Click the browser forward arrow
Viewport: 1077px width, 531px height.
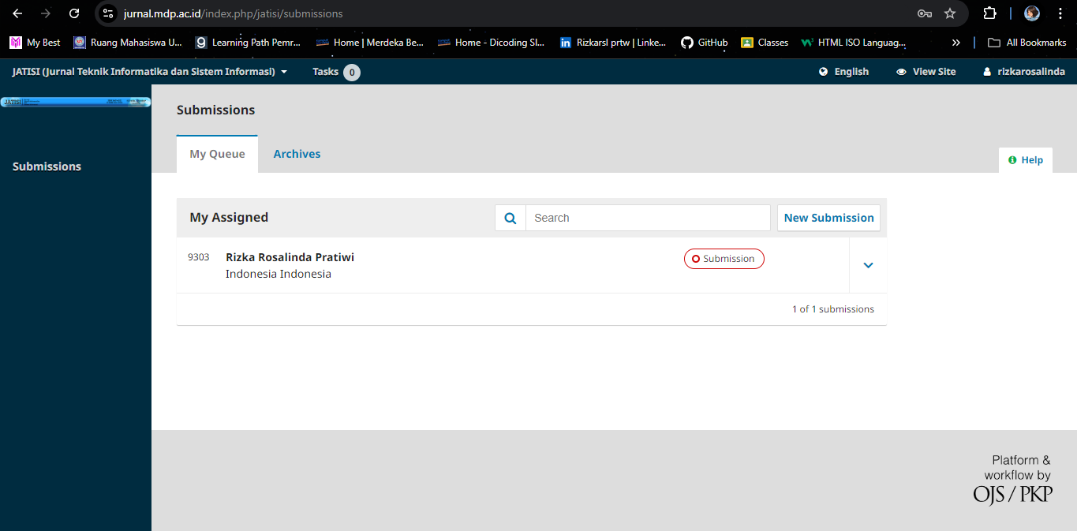(46, 13)
